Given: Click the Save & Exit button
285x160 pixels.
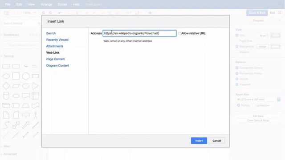Looking at the screenshot, I should pos(257,13).
